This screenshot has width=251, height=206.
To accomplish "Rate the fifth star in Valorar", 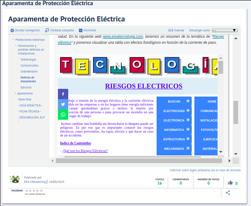I will pos(41,191).
